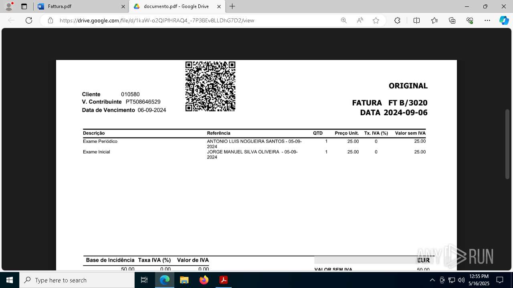Image resolution: width=513 pixels, height=288 pixels.
Task: Select the invoice number FT B/3020
Action: (408, 103)
